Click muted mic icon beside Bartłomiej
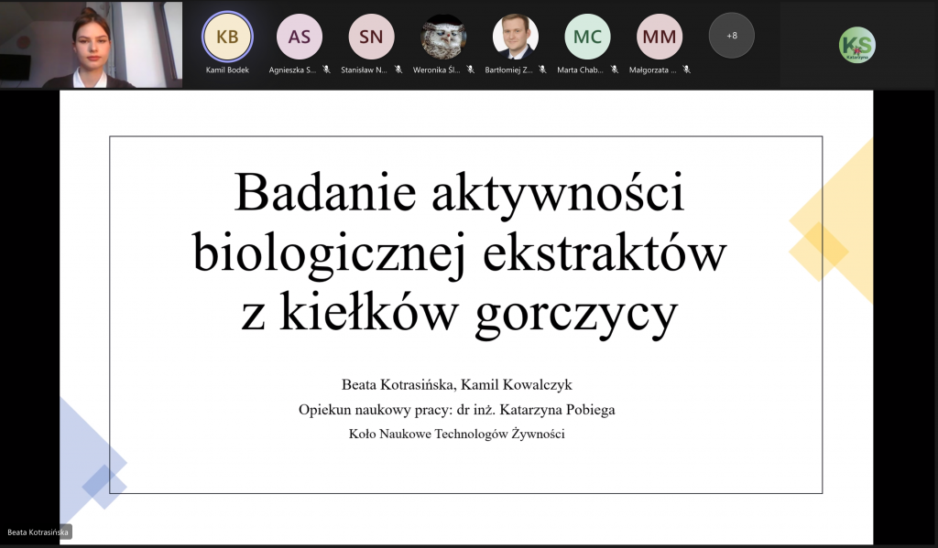This screenshot has height=548, width=938. pos(542,70)
